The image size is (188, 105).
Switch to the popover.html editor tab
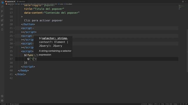pyautogui.click(x=10, y=1)
